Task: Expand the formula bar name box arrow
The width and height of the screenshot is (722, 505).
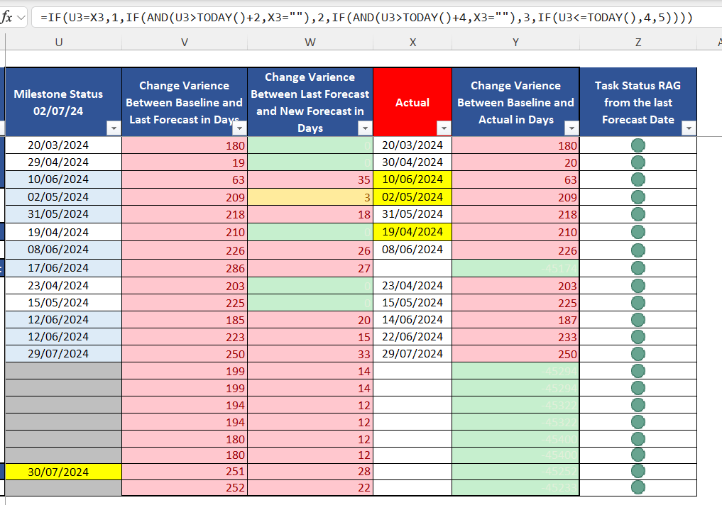Action: [x=21, y=18]
